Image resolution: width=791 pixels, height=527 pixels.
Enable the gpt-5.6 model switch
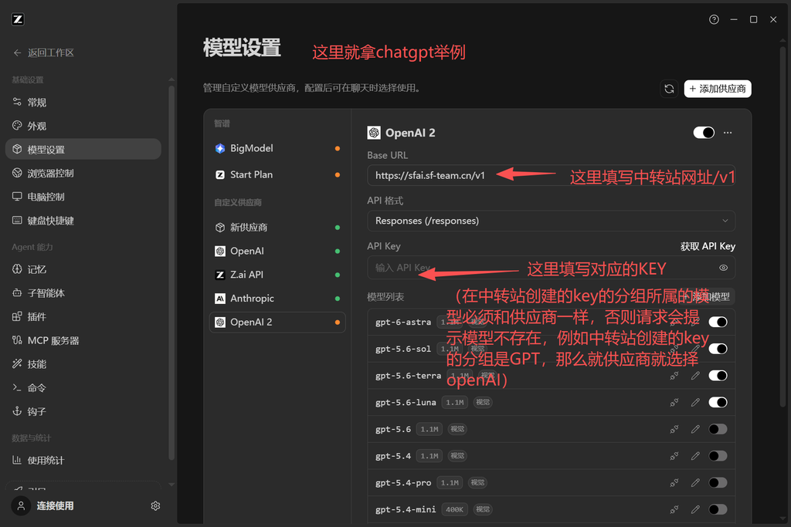tap(718, 429)
